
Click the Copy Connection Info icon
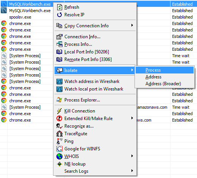pyautogui.click(x=59, y=26)
